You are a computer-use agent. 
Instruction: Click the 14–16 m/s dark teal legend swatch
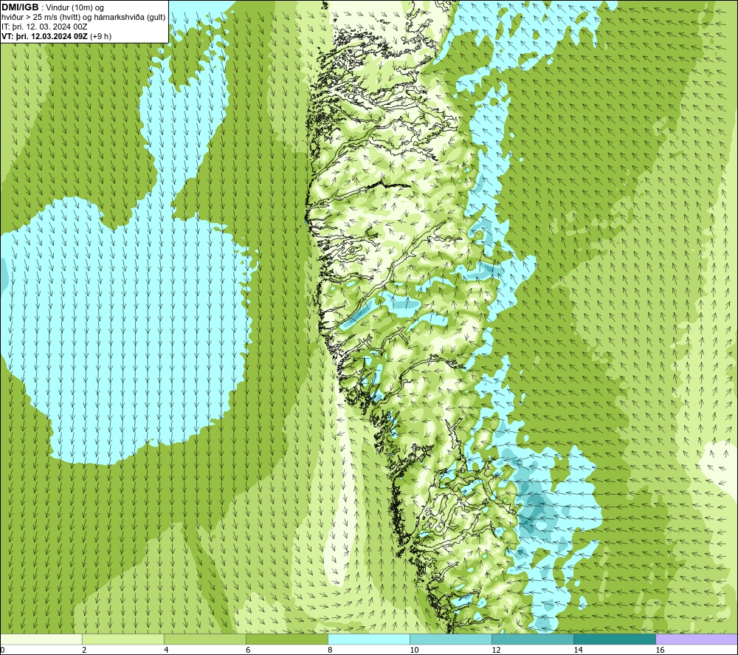tap(615, 639)
